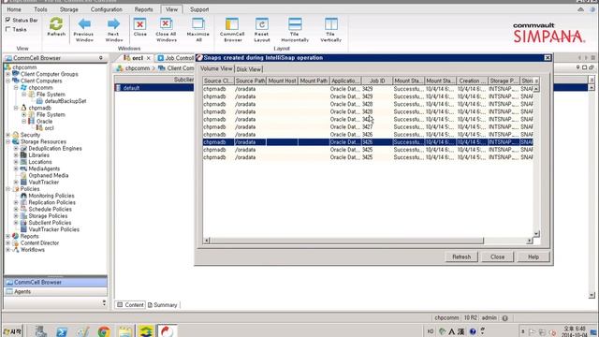Screen dimensions: 599x337
Task: Open the Support ribbon tab
Action: (199, 9)
